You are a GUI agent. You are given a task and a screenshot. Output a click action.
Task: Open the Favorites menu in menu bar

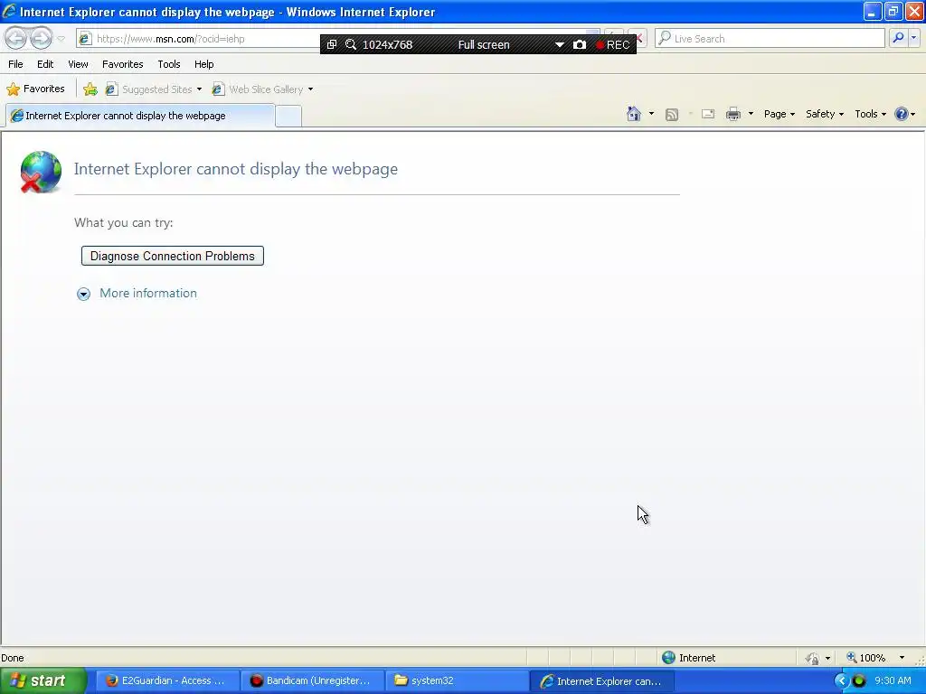click(x=122, y=64)
